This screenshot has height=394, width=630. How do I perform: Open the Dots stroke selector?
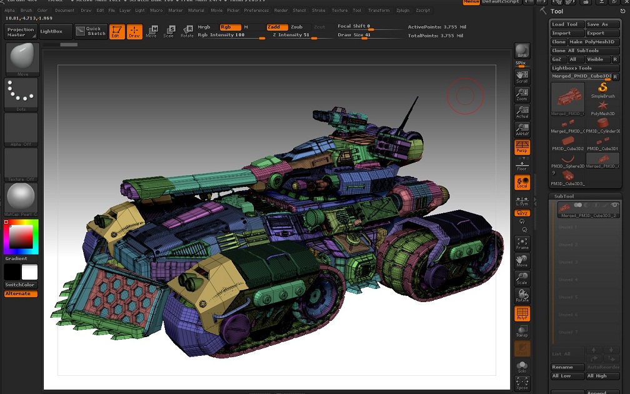pos(21,94)
